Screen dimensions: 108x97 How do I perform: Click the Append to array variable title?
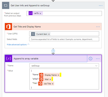pyautogui.click(x=26, y=59)
